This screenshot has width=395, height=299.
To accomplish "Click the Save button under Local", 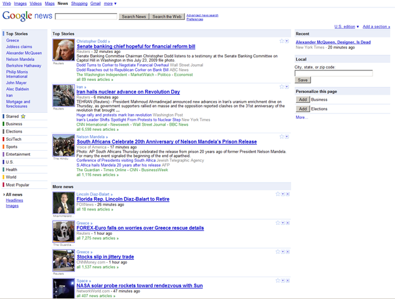I will click(x=303, y=80).
